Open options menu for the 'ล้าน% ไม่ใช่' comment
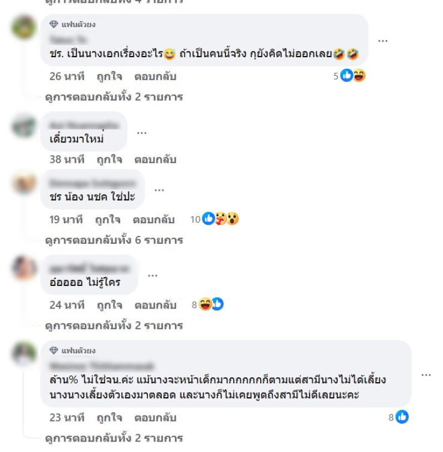Viewport: 443px width, 452px height. [x=426, y=375]
